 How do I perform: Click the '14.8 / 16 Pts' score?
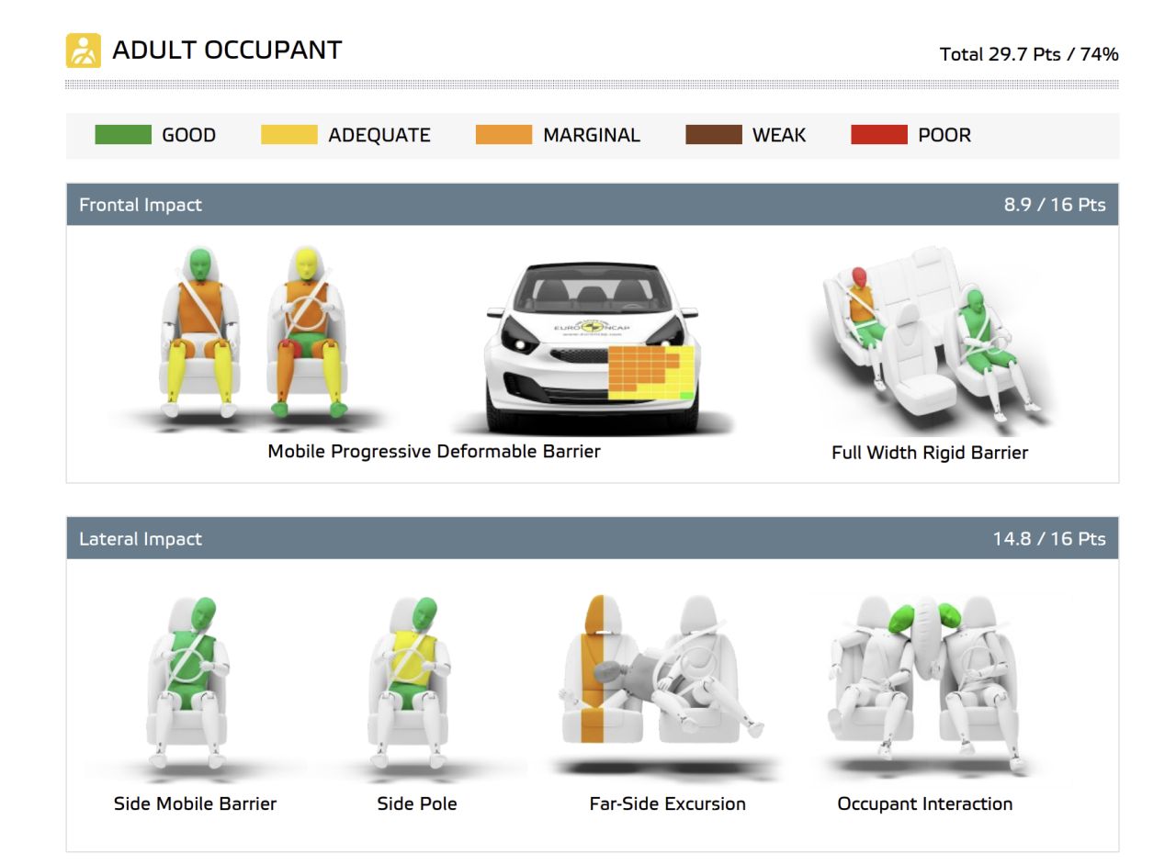[x=1049, y=539]
